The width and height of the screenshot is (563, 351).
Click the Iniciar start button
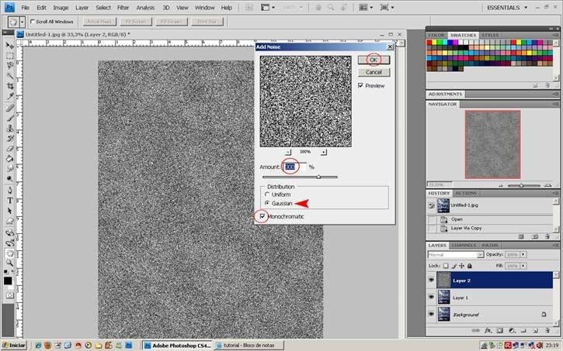pyautogui.click(x=14, y=346)
